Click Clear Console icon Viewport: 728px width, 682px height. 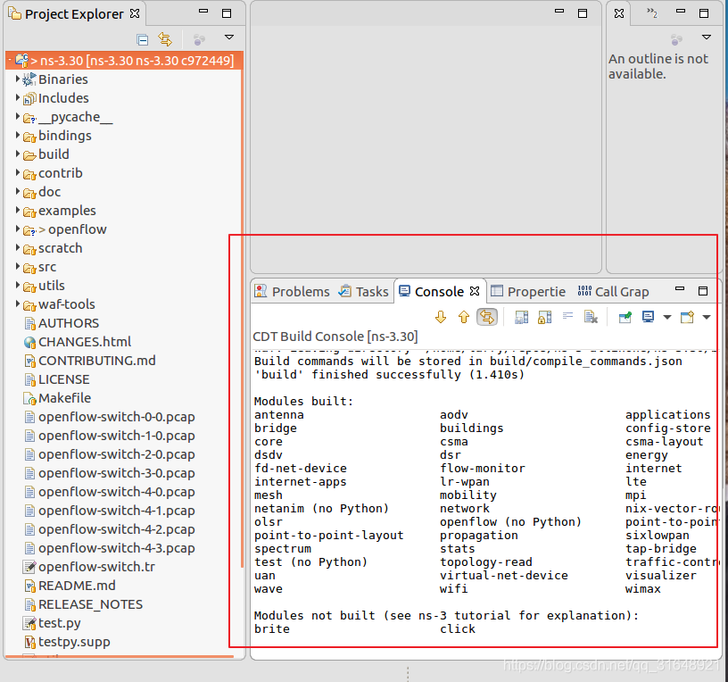[591, 317]
